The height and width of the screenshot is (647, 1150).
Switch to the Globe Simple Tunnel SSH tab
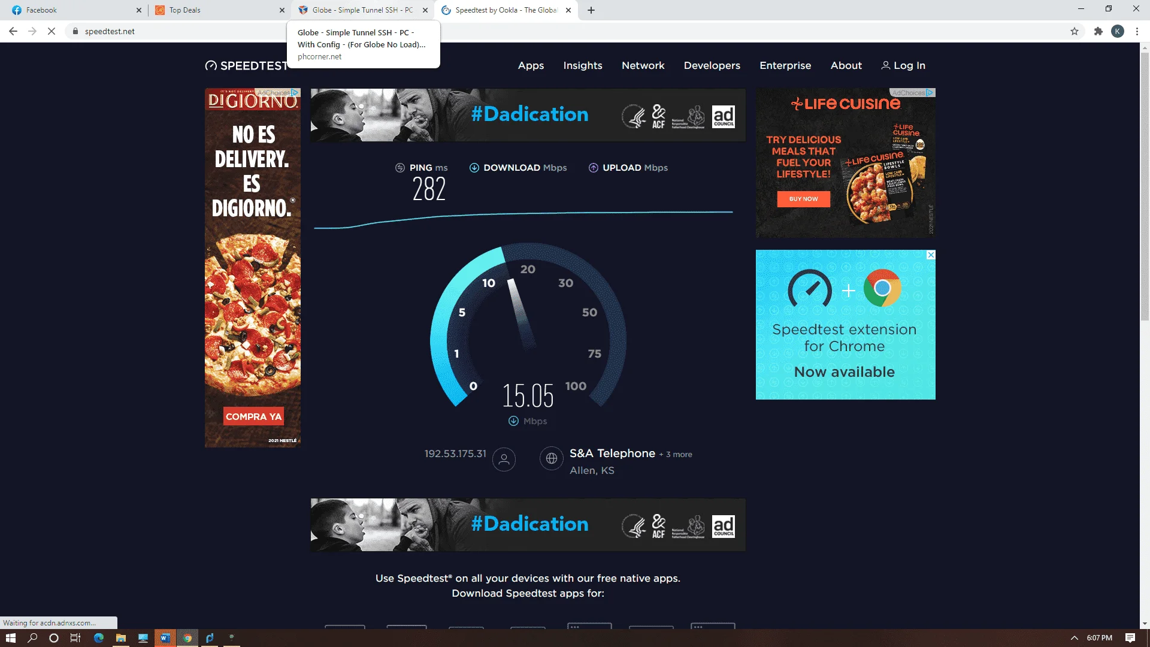click(x=363, y=10)
